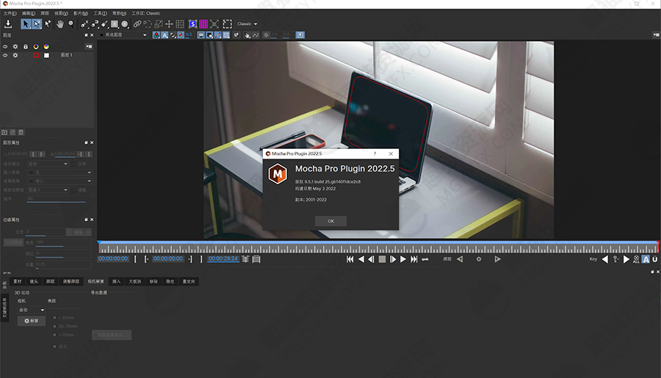Close the 图层属性 panel
Image resolution: width=661 pixels, height=378 pixels.
92,143
